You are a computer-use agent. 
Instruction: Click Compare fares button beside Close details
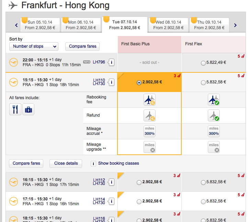(26, 163)
